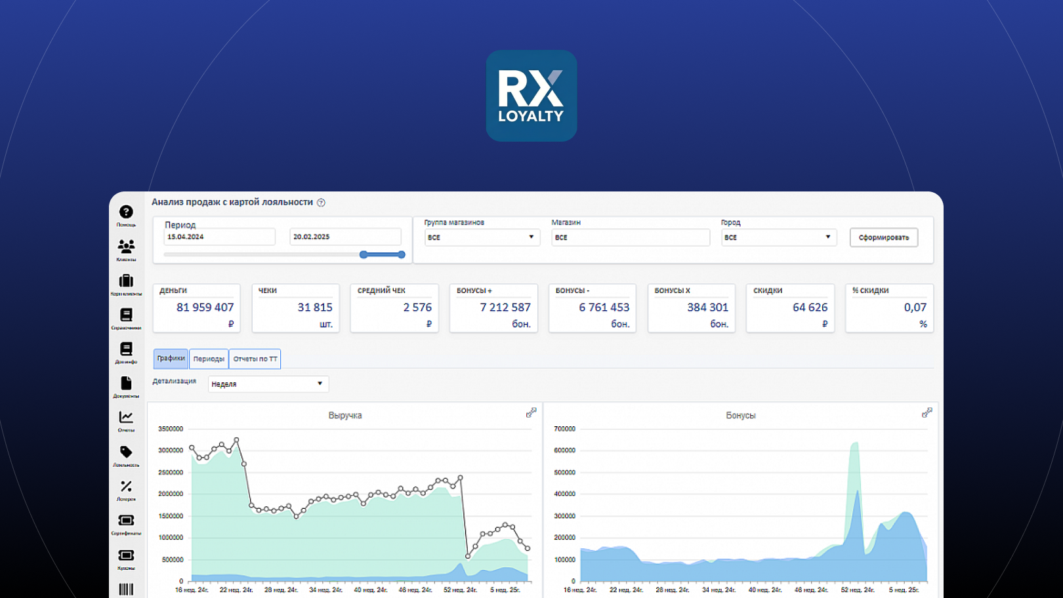The width and height of the screenshot is (1063, 598).
Task: Open the Детализация dropdown showing Неделя
Action: (268, 384)
